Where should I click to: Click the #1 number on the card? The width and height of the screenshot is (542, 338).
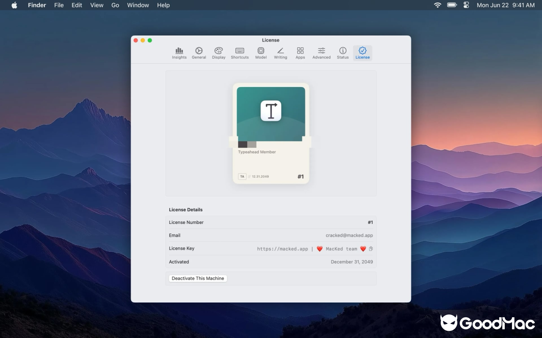pyautogui.click(x=301, y=177)
